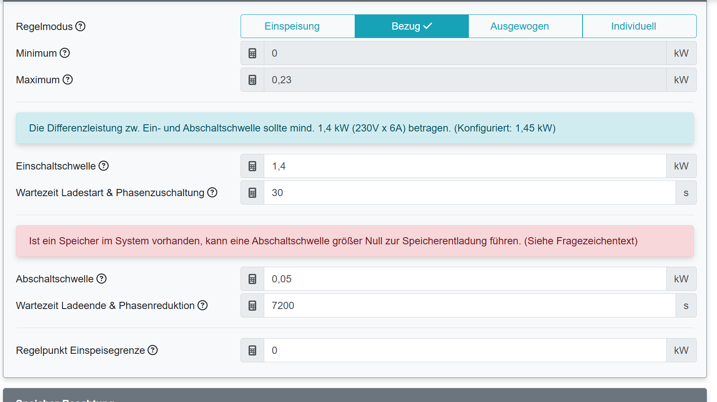Viewport: 717px width, 402px height.
Task: Open the calculator for Einschaltschwelle
Action: (x=252, y=166)
